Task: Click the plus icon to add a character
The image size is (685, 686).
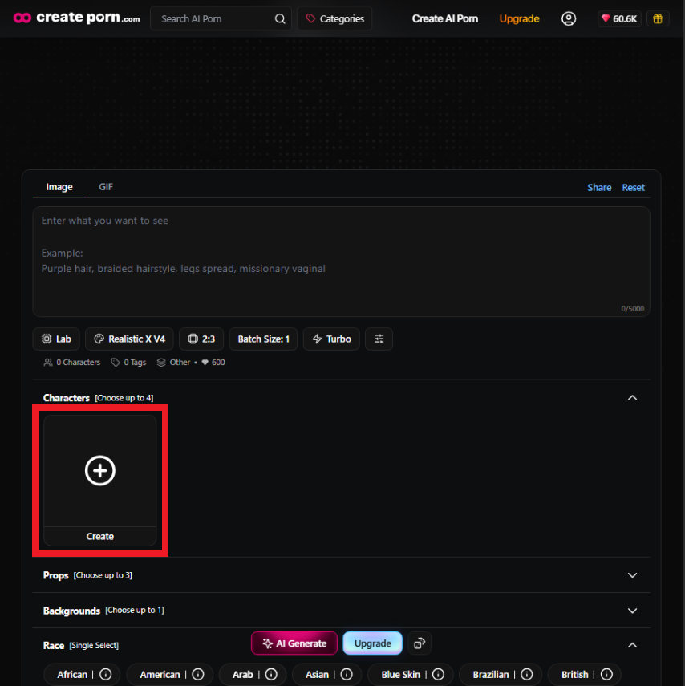Action: (x=100, y=471)
